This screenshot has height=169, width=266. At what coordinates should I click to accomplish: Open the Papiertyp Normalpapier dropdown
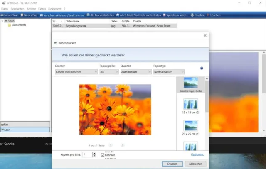click(x=168, y=72)
